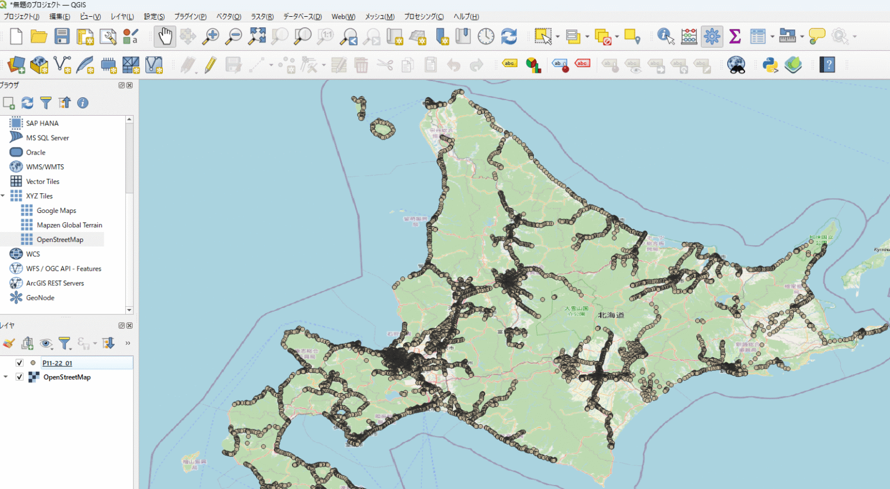
Task: Open the Statistical Summary sigma icon
Action: click(x=735, y=36)
